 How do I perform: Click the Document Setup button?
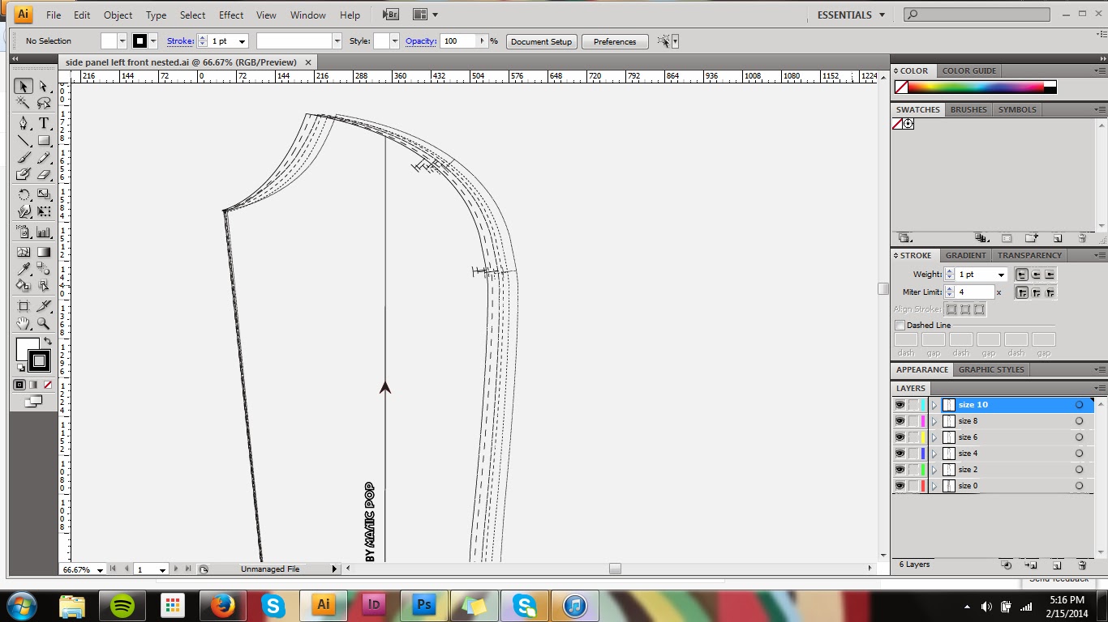[541, 41]
